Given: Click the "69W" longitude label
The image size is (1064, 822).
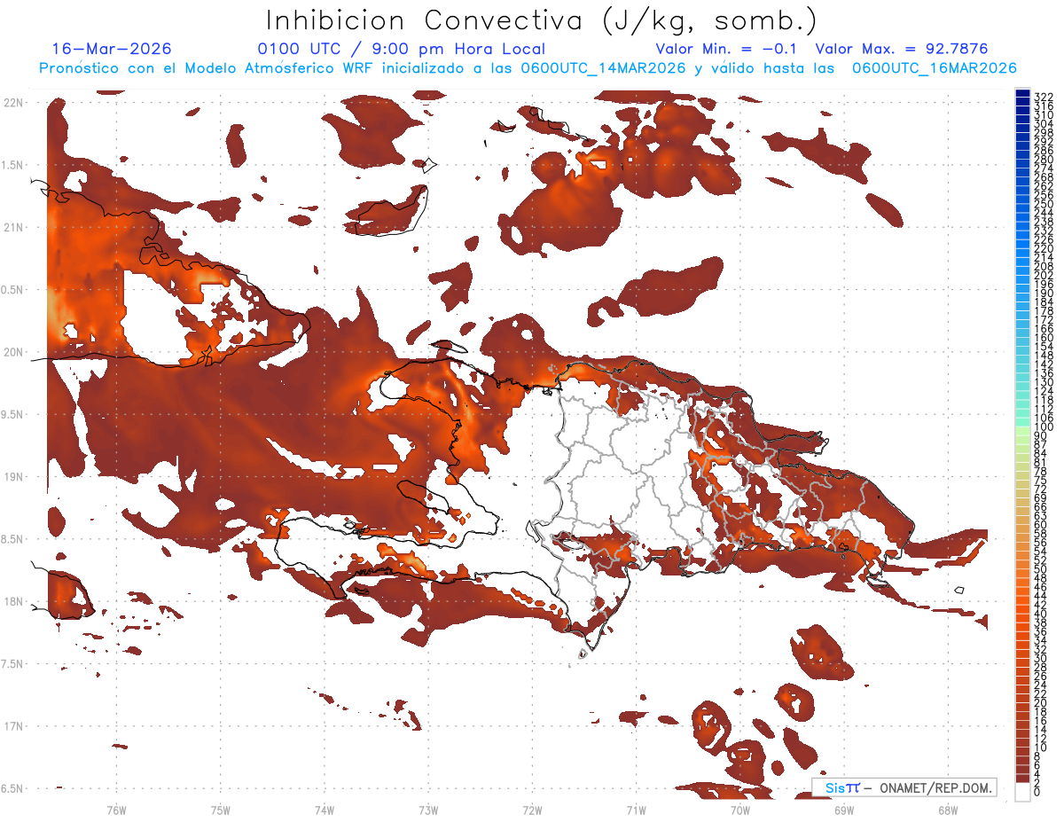Looking at the screenshot, I should [844, 810].
